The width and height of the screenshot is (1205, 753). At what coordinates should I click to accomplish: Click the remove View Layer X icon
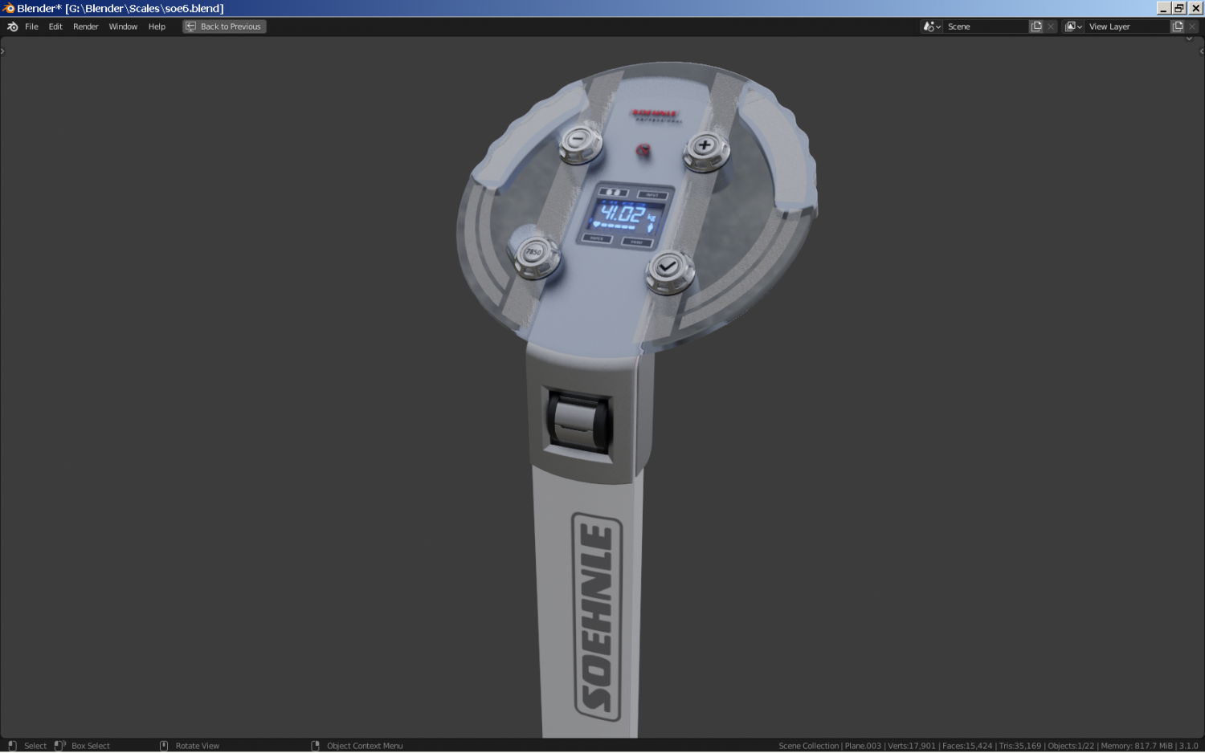click(x=1192, y=26)
